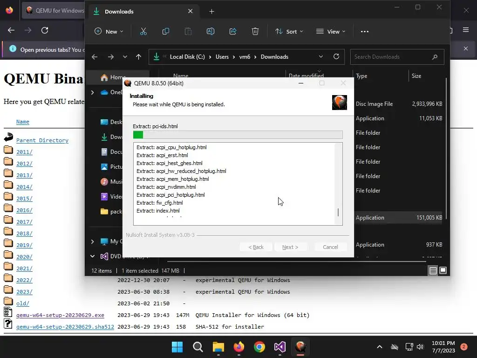Click Users in the breadcrumb path
The width and height of the screenshot is (477, 358).
click(x=222, y=57)
